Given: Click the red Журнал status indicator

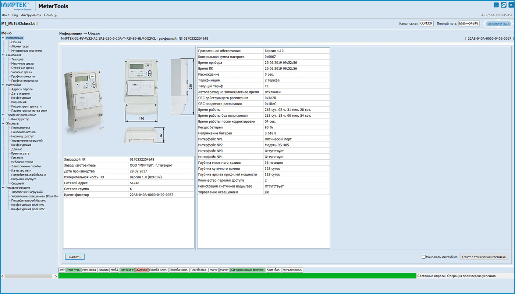Looking at the screenshot, I should (141, 270).
